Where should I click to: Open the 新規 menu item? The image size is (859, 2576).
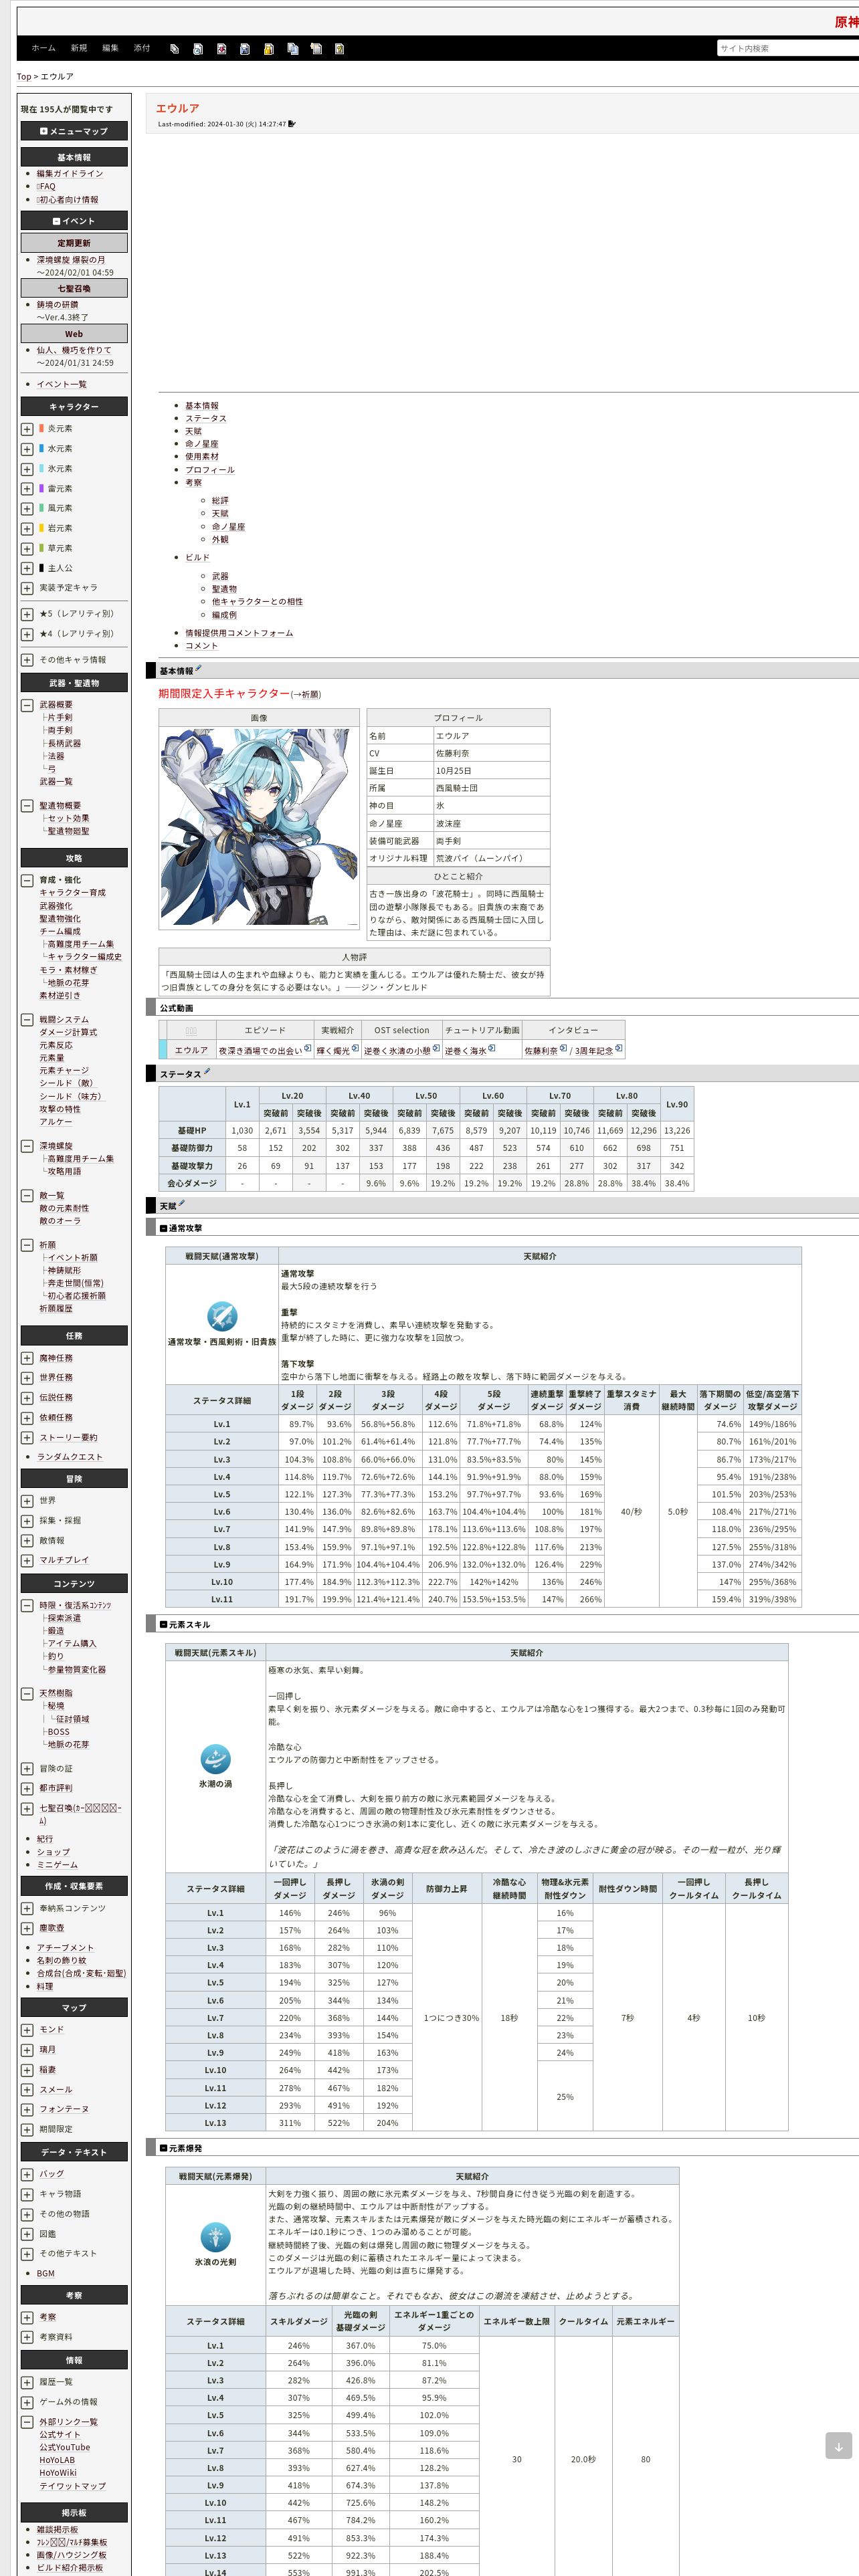pyautogui.click(x=79, y=48)
